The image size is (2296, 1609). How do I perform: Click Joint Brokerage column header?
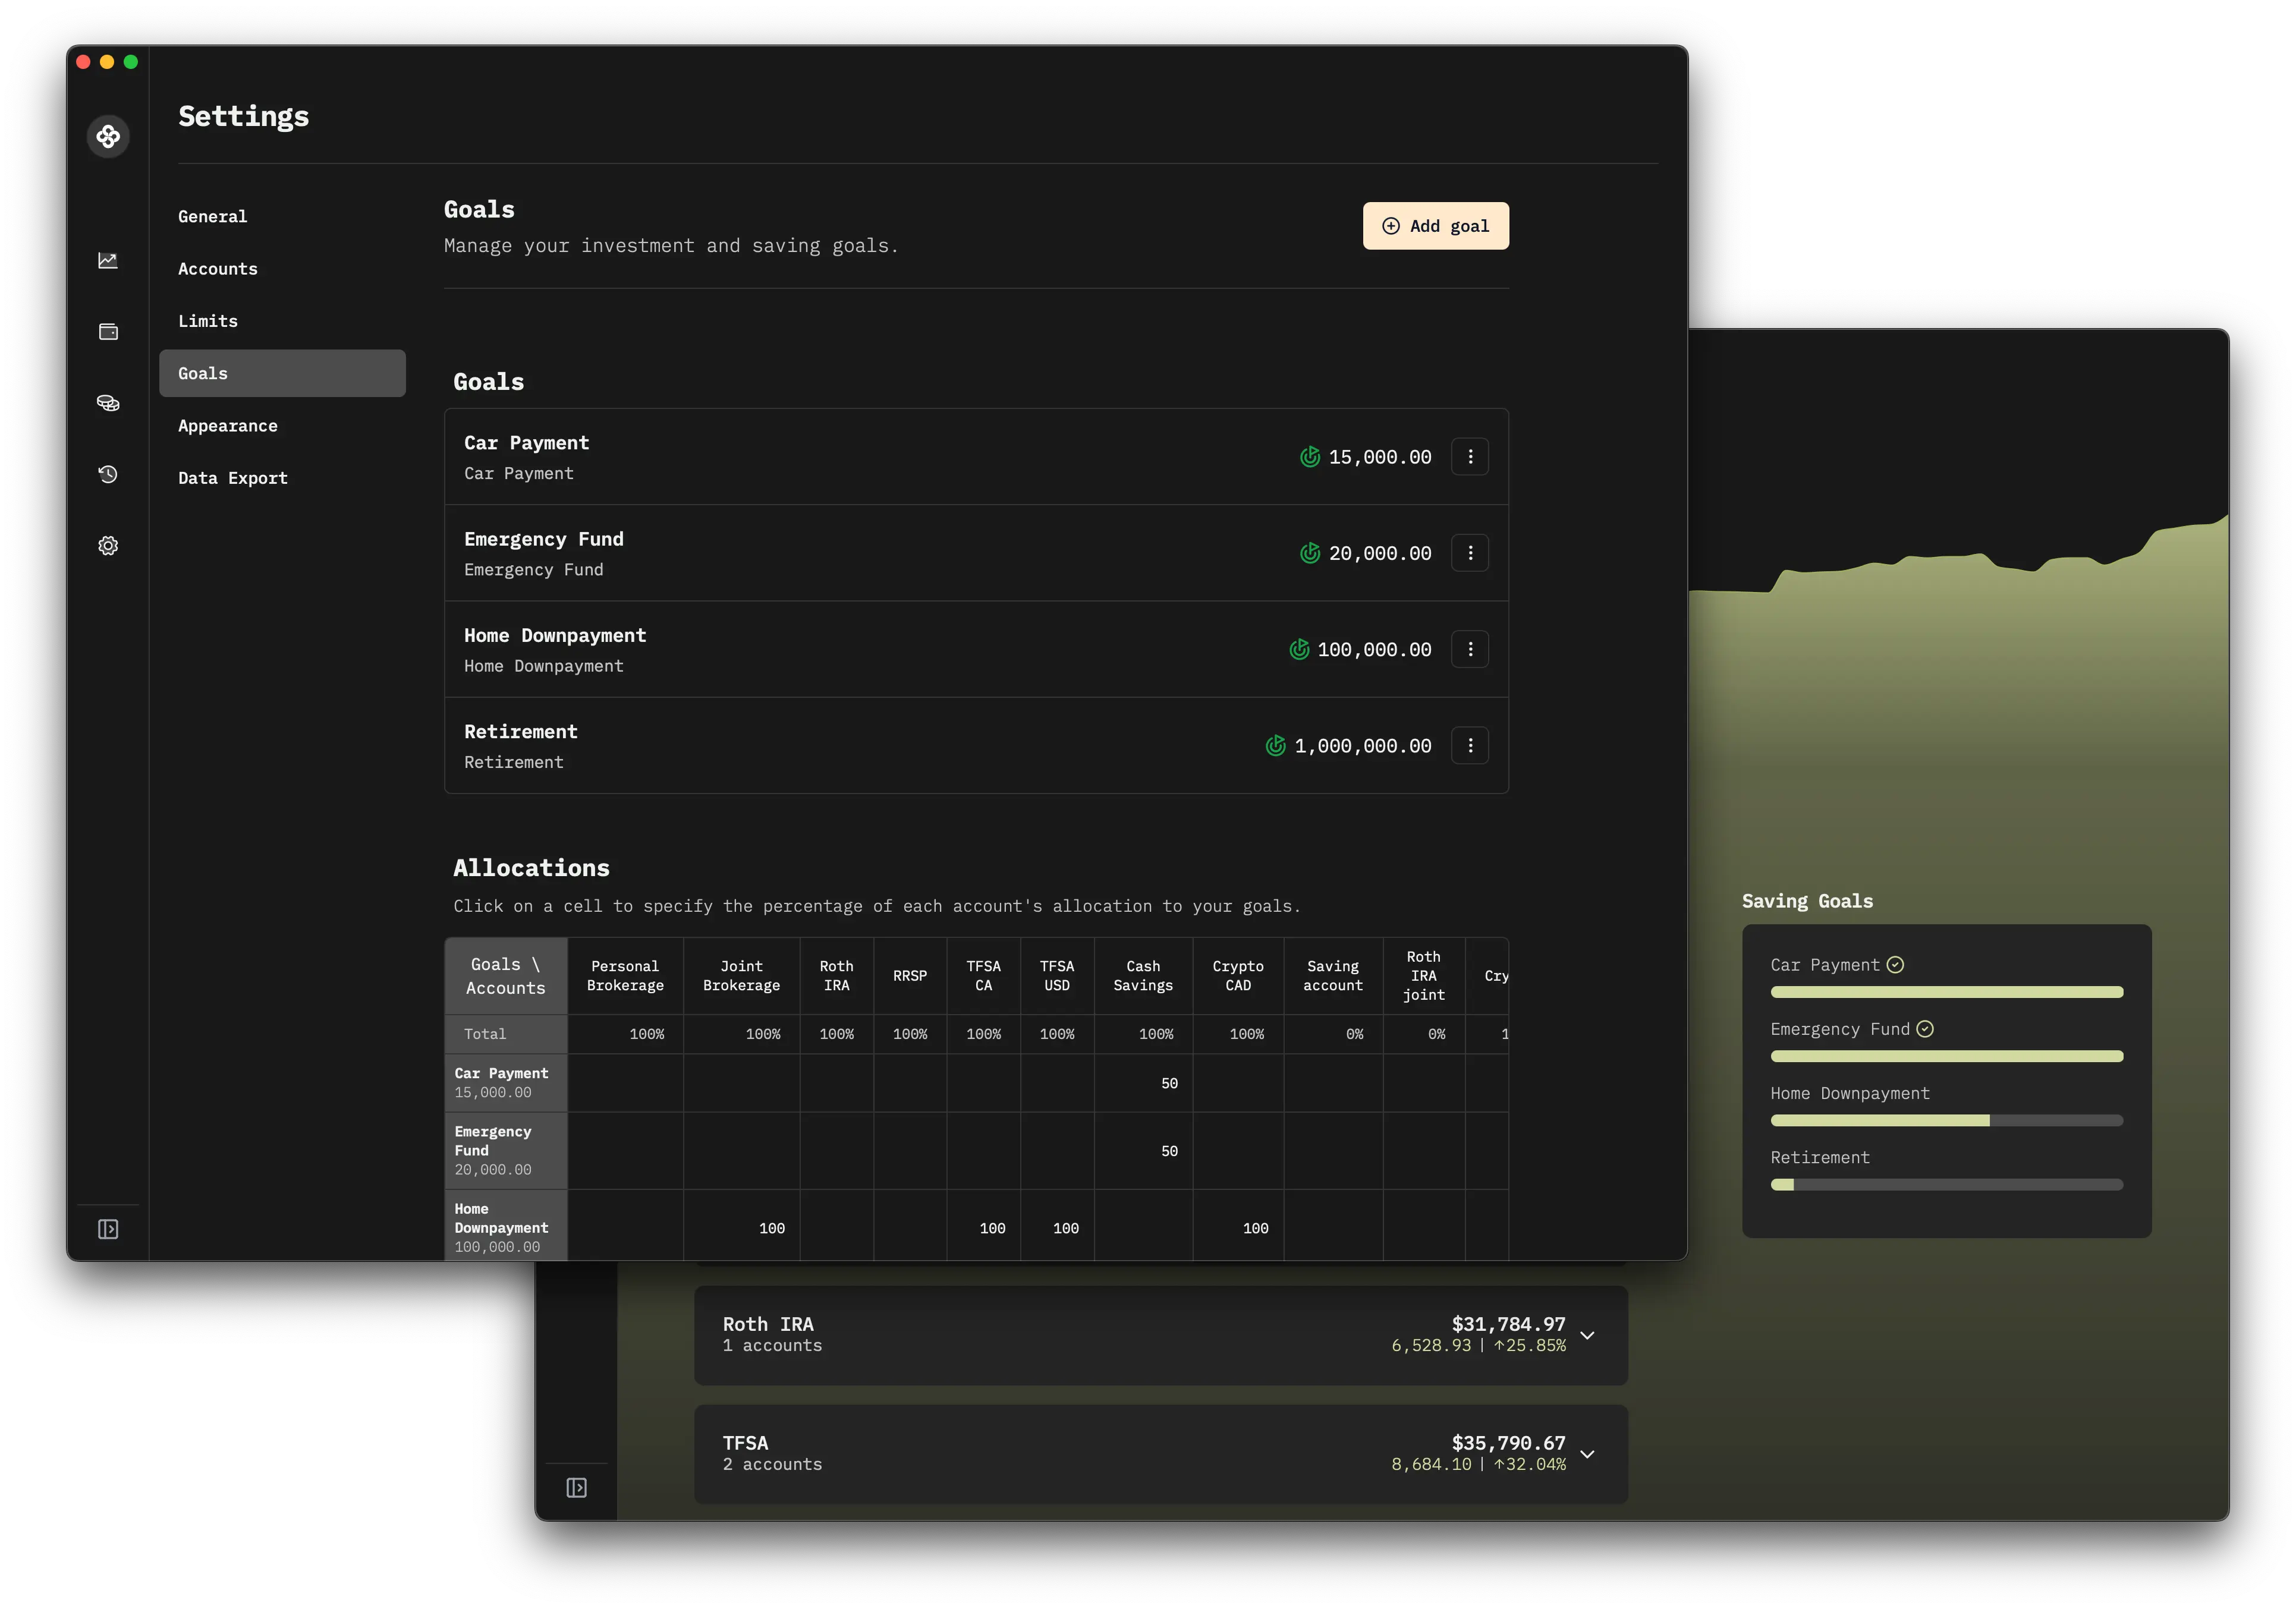[741, 976]
